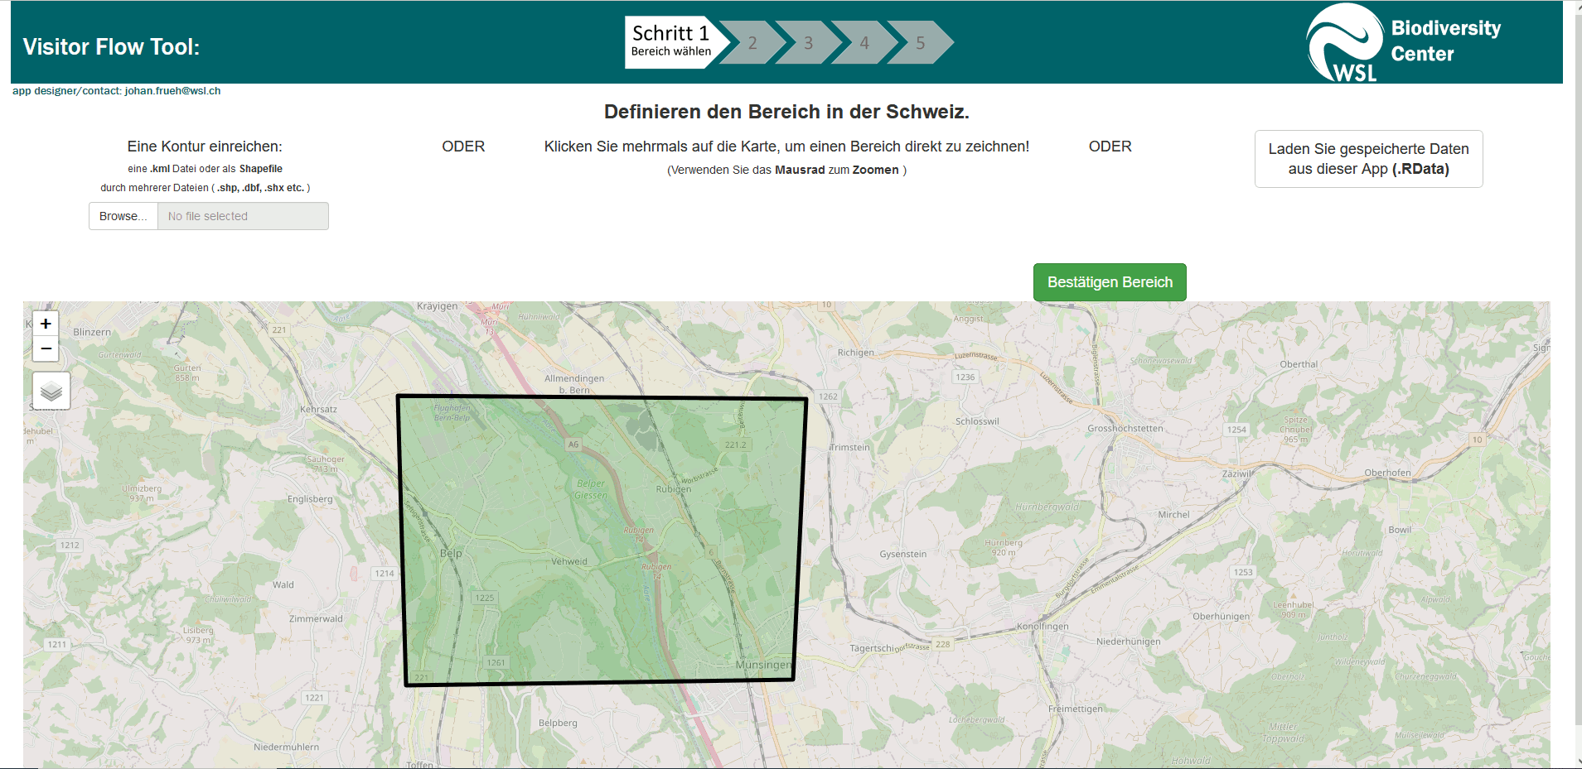Image resolution: width=1582 pixels, height=769 pixels.
Task: Click the Visitor Flow Tool title
Action: tap(111, 47)
